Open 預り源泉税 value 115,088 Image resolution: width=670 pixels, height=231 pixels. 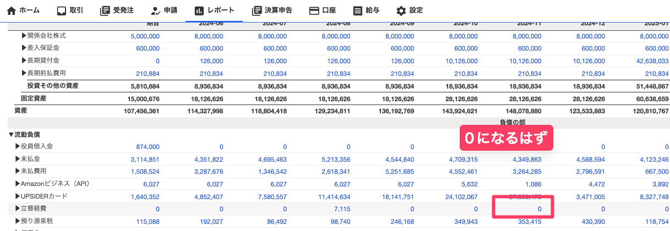point(147,222)
